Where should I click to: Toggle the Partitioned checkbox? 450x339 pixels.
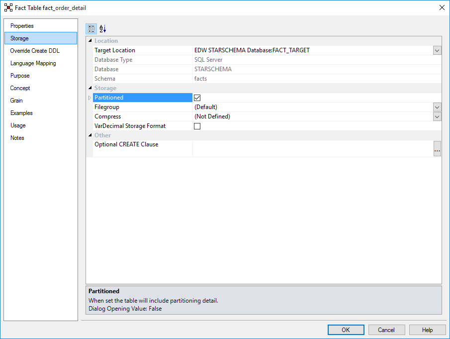tap(197, 98)
